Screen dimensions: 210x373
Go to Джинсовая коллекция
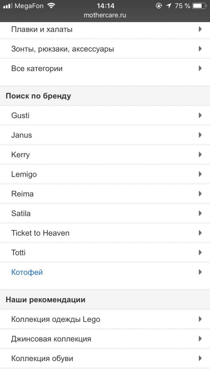pyautogui.click(x=51, y=339)
